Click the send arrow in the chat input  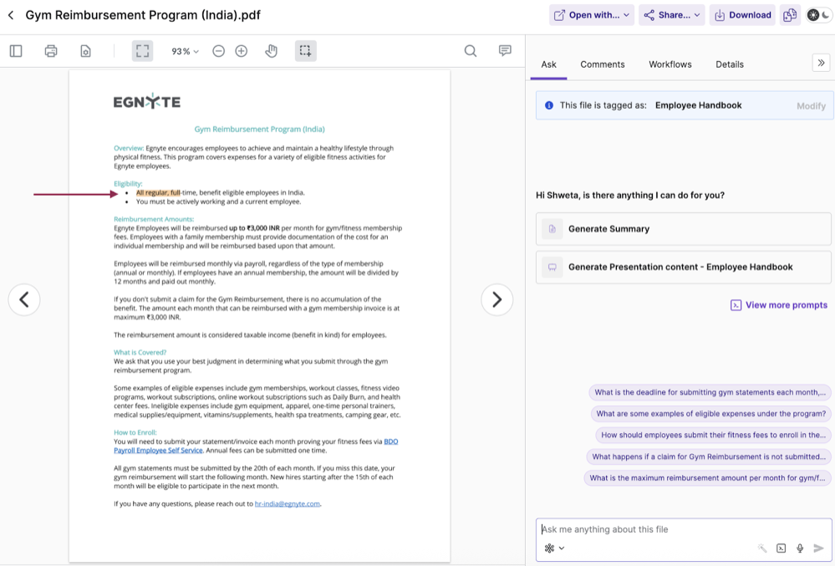[818, 548]
